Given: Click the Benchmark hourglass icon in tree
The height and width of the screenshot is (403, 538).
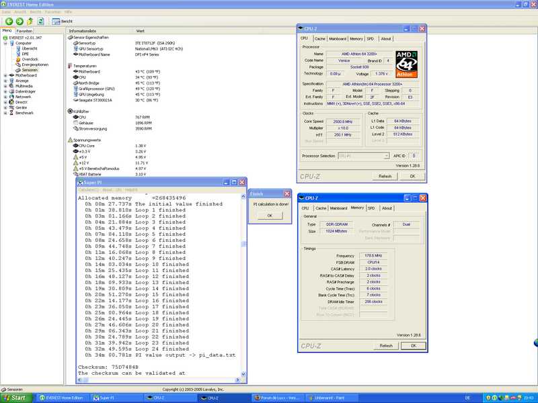Looking at the screenshot, I should (11, 113).
